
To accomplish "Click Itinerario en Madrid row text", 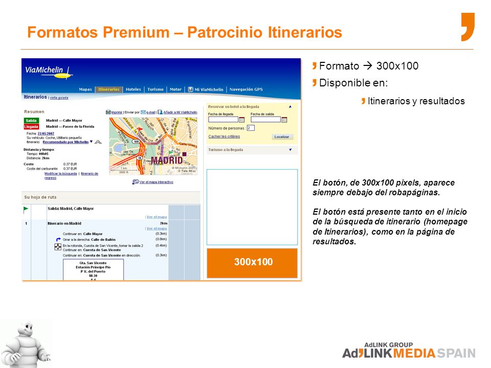I will pos(64,223).
